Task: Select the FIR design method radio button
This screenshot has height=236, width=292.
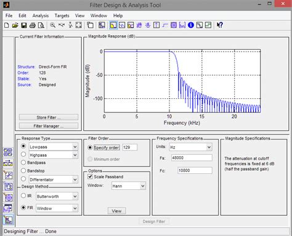Action: (23, 208)
